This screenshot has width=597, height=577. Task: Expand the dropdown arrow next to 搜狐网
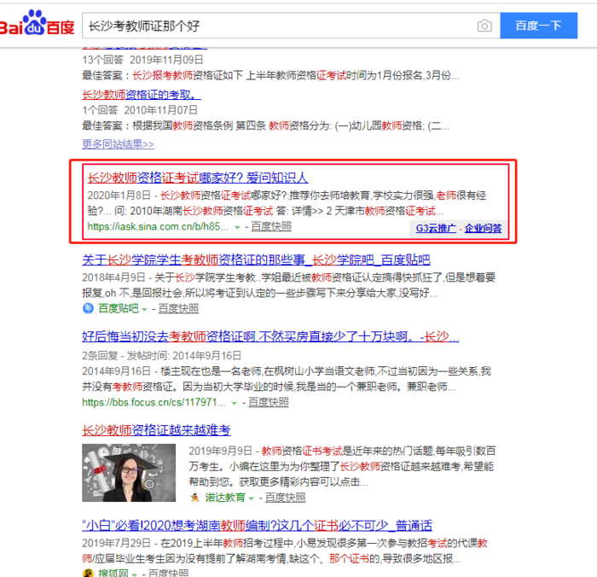(134, 574)
